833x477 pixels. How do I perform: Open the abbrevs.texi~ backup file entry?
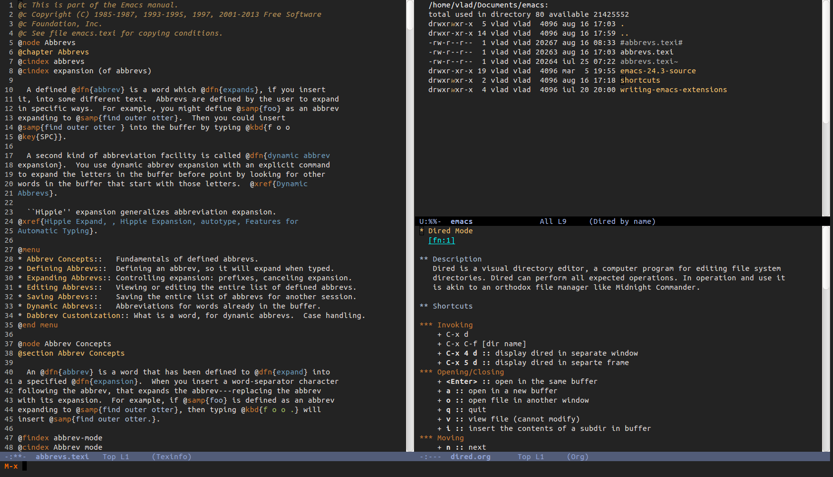[649, 61]
